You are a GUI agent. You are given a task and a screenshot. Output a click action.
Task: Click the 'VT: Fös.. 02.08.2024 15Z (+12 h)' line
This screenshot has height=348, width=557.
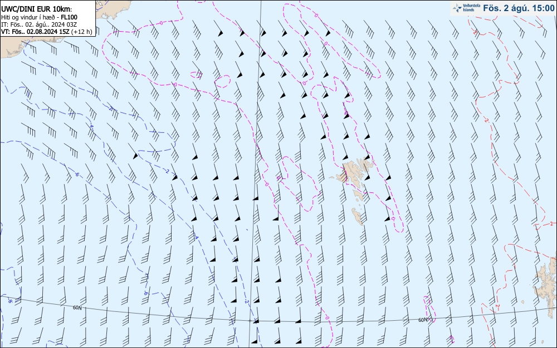47,32
